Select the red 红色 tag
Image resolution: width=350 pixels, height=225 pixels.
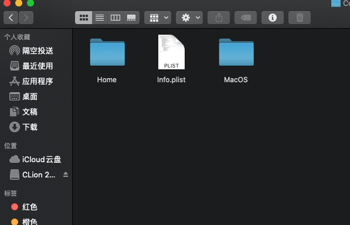(x=24, y=207)
